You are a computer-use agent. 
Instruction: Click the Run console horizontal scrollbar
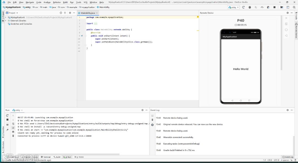[68, 154]
